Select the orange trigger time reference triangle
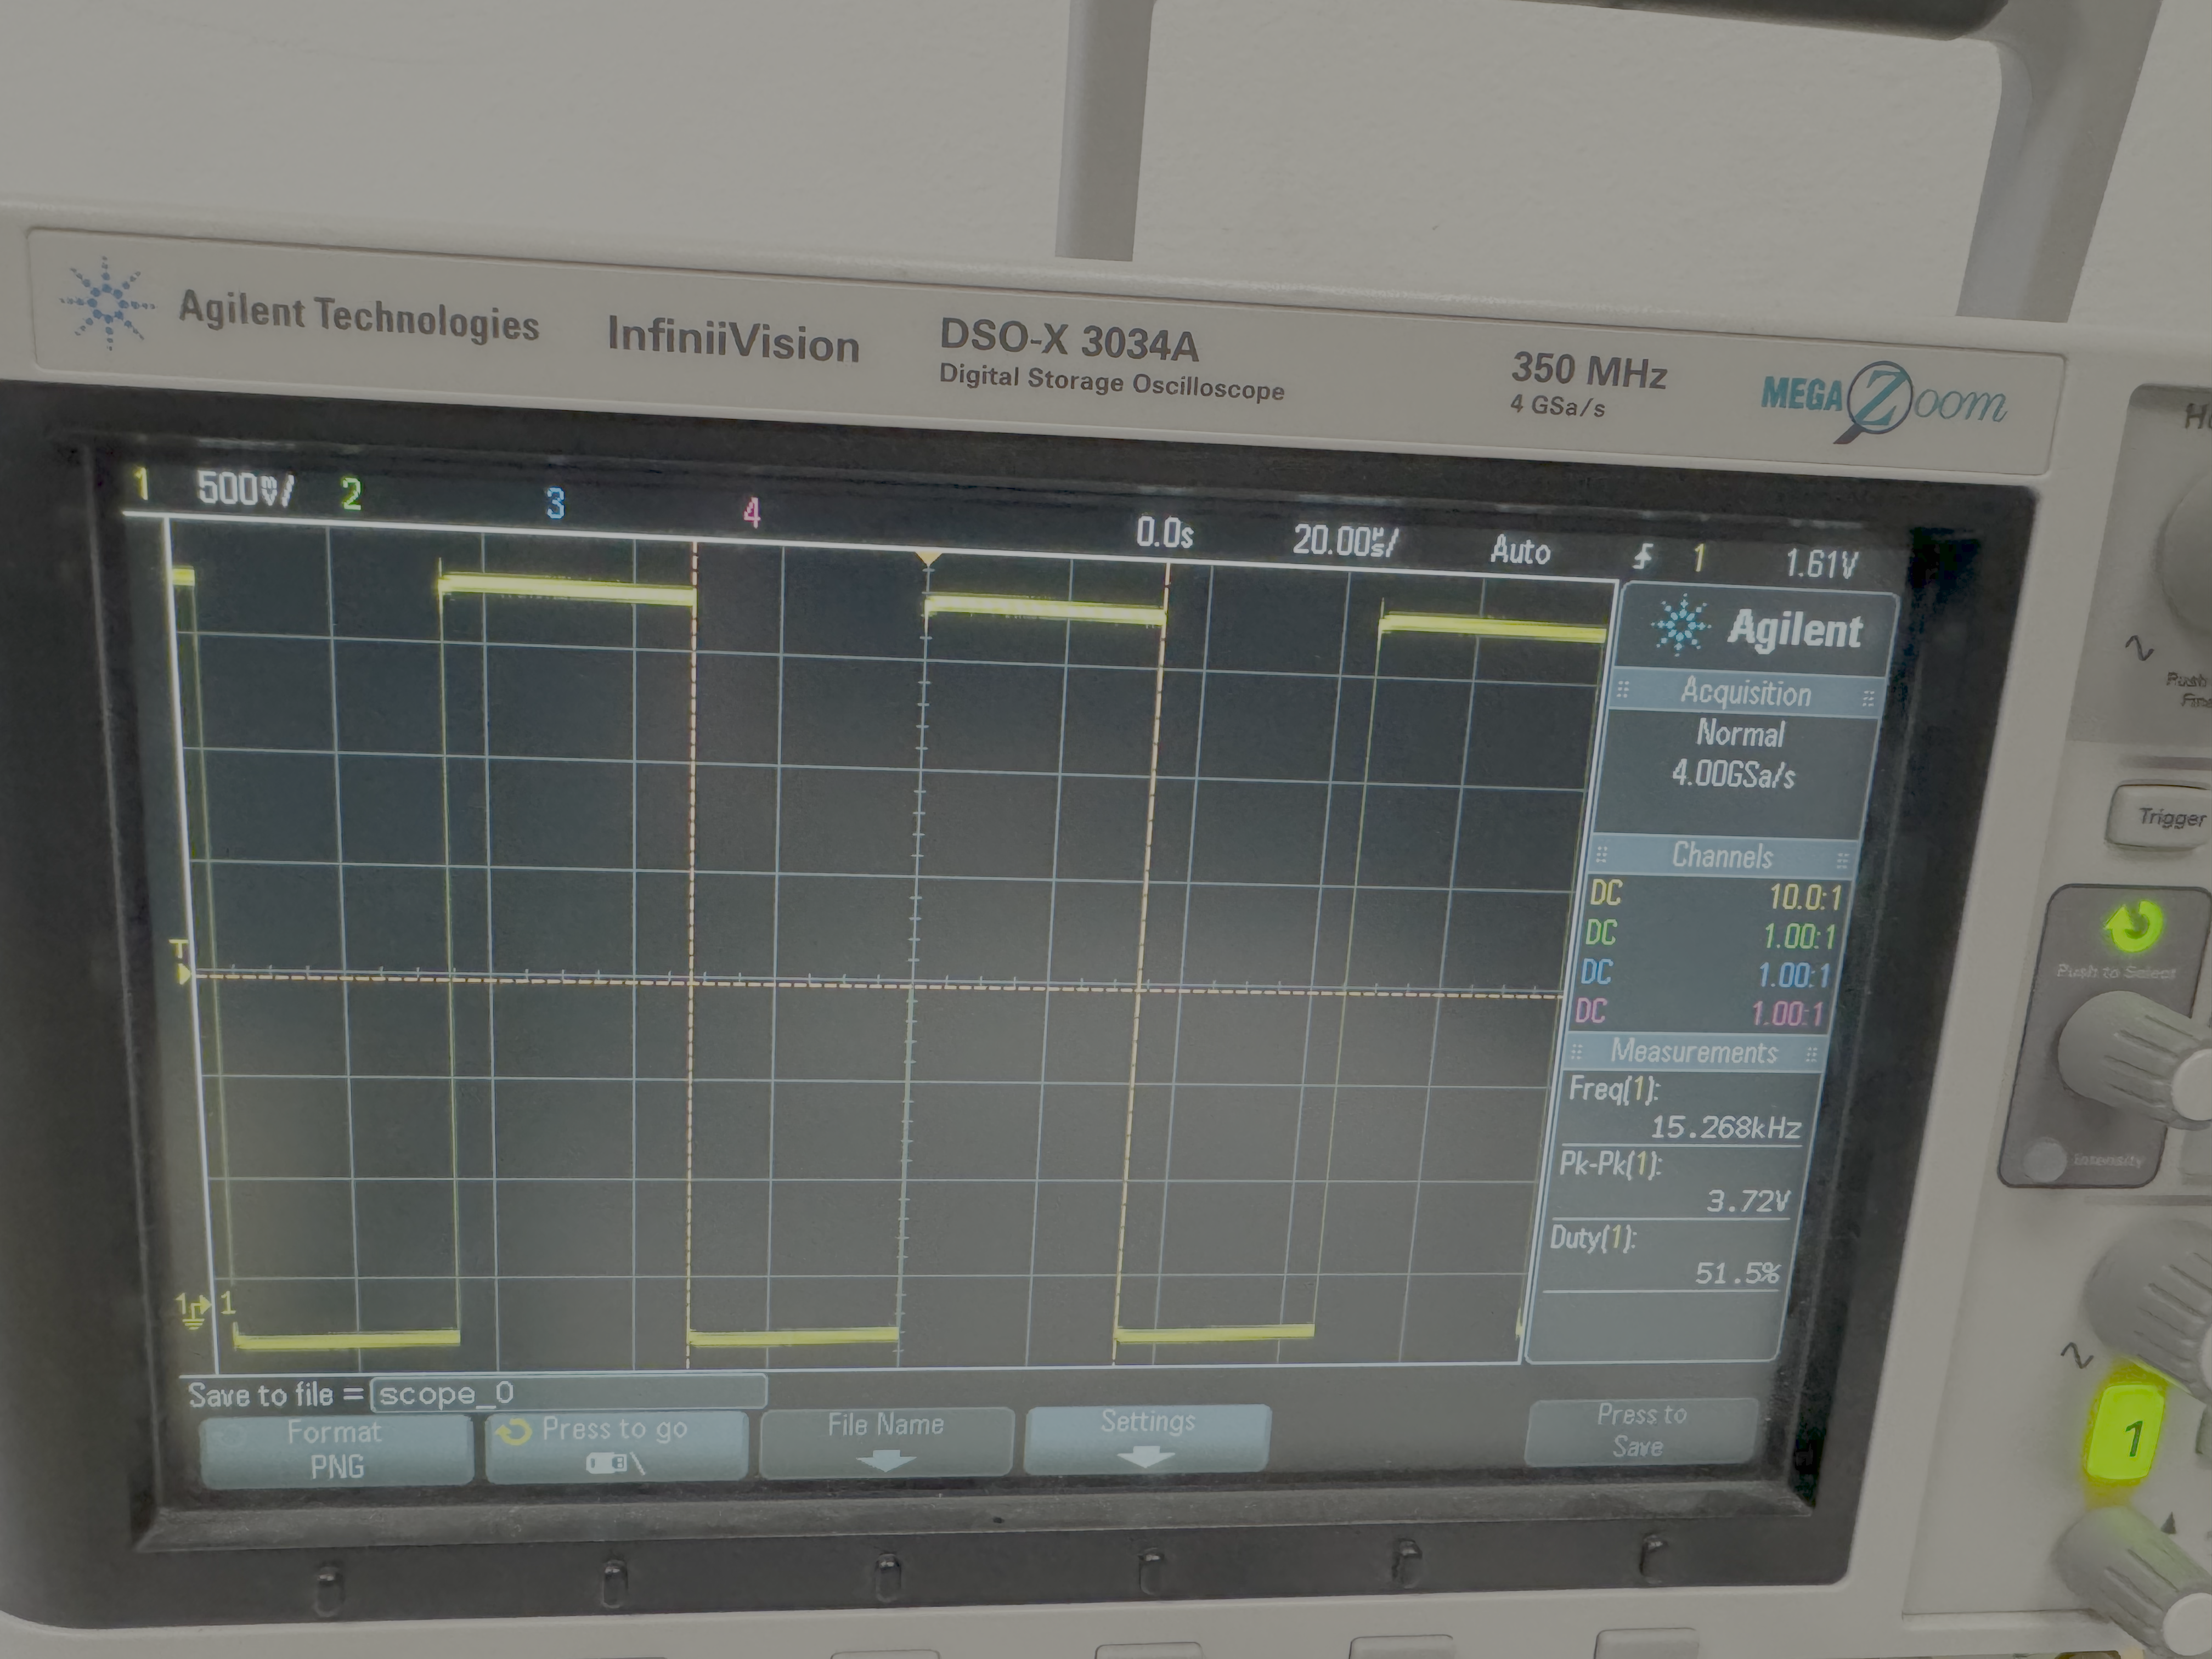 point(929,558)
